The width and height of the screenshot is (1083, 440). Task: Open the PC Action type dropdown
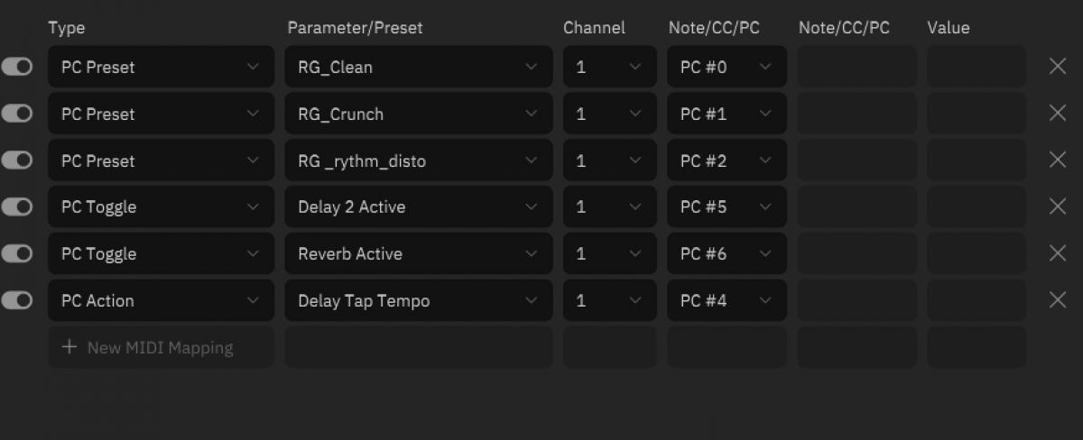pyautogui.click(x=161, y=300)
